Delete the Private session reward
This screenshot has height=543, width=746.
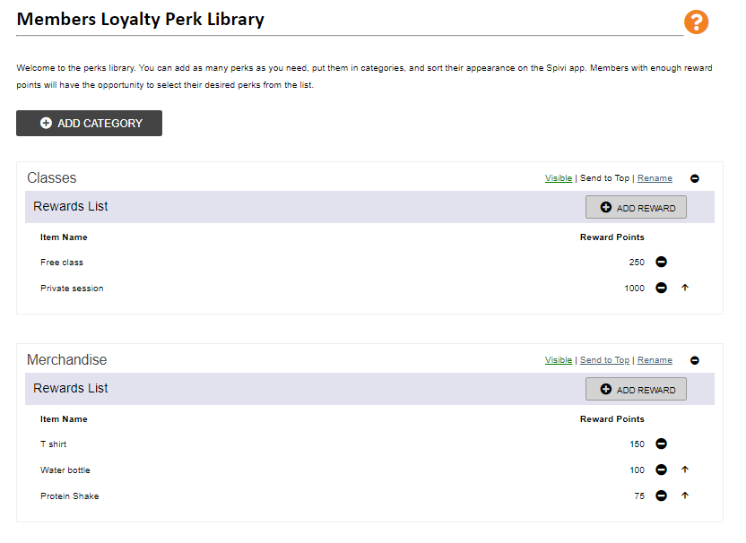[662, 288]
